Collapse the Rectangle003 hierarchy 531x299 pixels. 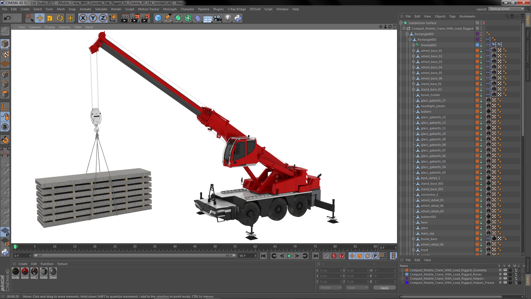407,34
